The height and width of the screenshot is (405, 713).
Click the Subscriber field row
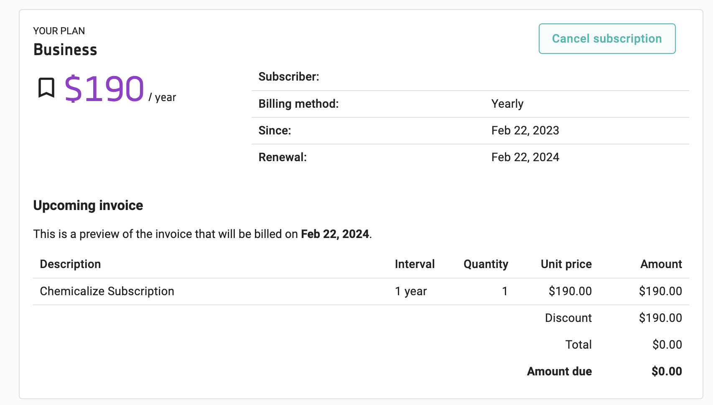tap(289, 77)
